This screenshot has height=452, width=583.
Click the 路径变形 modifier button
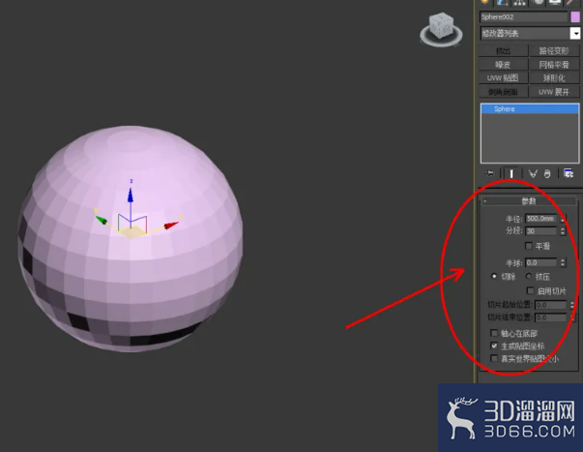pyautogui.click(x=554, y=50)
